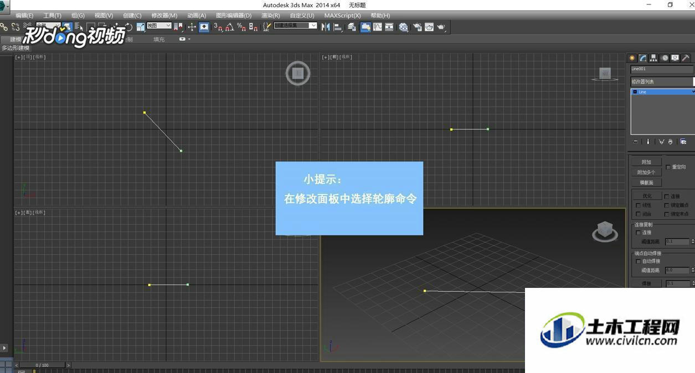Open the Layer Manager icon
695x373 pixels.
[x=352, y=27]
